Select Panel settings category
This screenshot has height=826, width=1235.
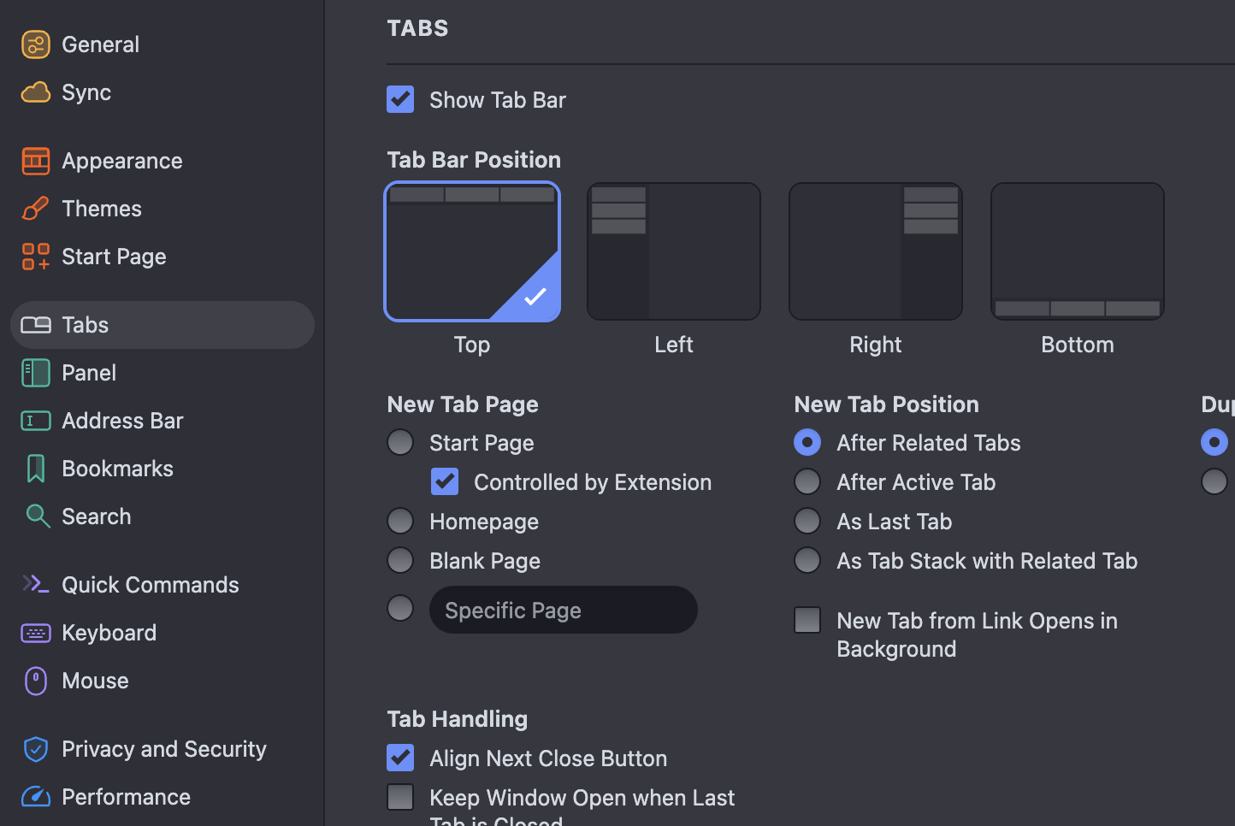tap(89, 373)
